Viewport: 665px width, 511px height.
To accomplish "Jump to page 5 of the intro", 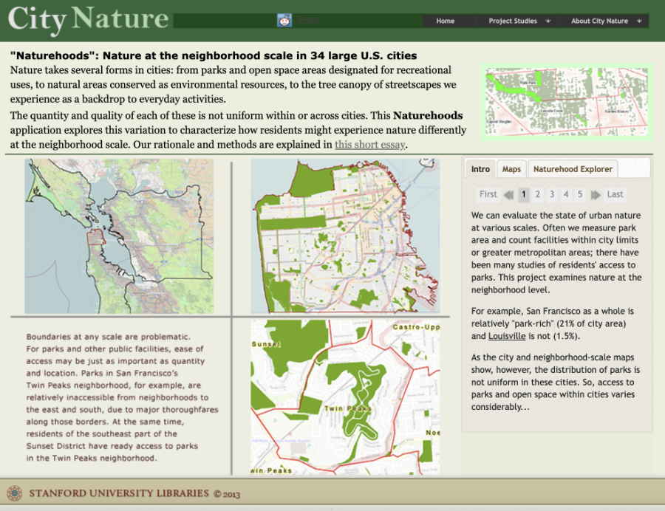I will pyautogui.click(x=580, y=194).
